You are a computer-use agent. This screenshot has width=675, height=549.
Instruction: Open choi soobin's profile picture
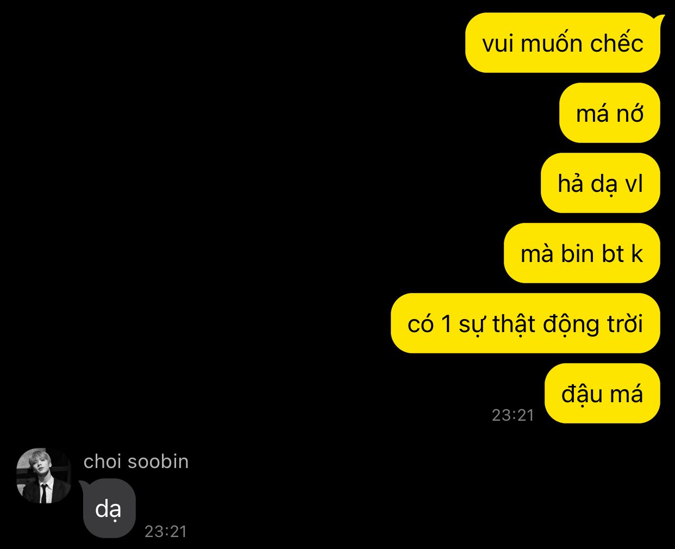(44, 476)
